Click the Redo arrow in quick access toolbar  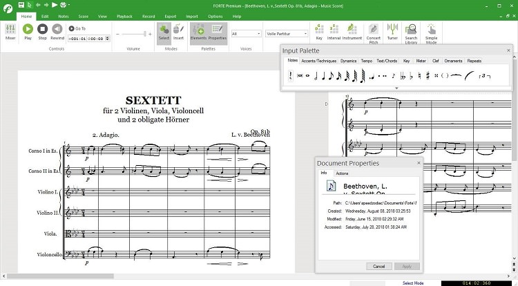[46, 5]
